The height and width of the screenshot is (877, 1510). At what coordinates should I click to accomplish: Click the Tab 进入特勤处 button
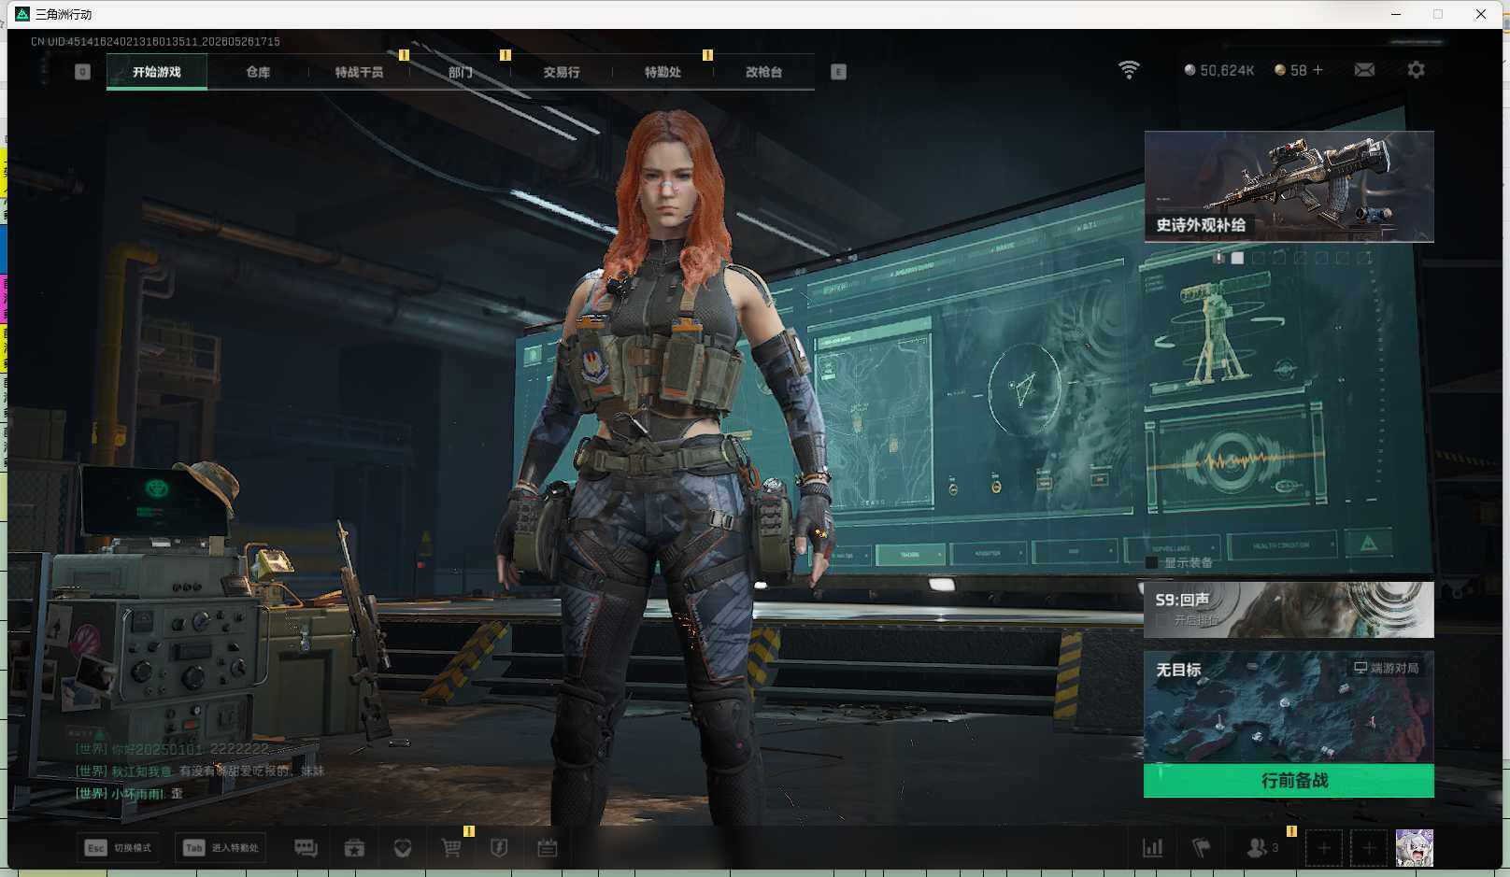(221, 848)
